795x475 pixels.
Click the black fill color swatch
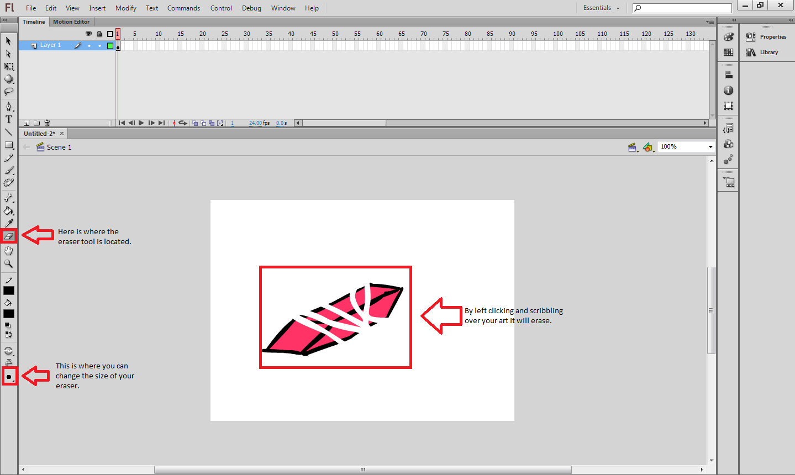tap(9, 313)
